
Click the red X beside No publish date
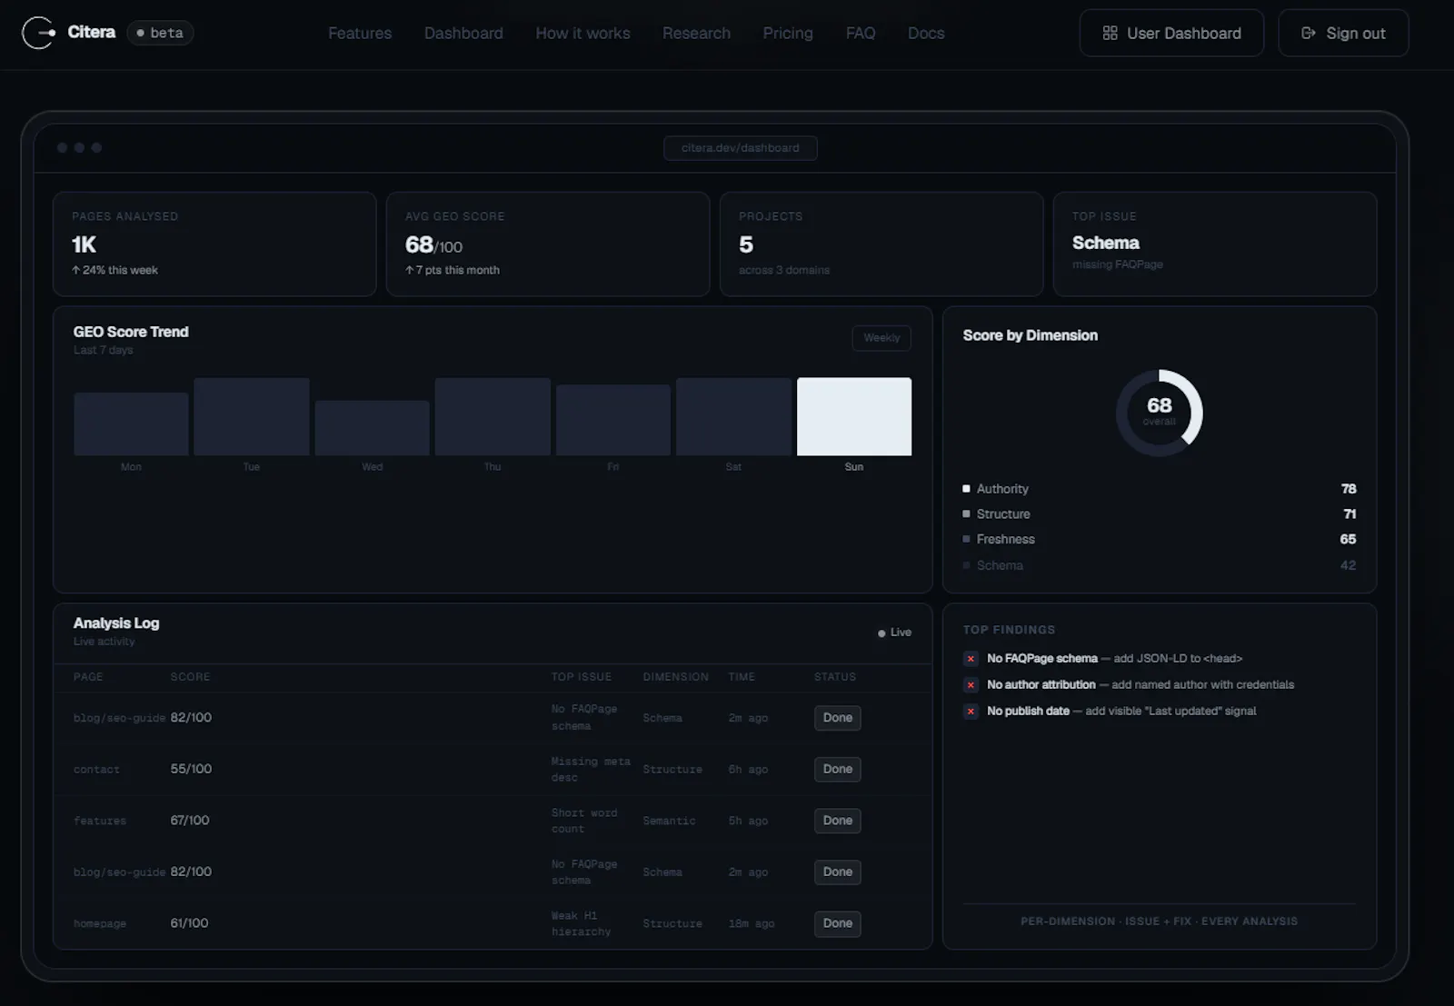click(x=971, y=712)
